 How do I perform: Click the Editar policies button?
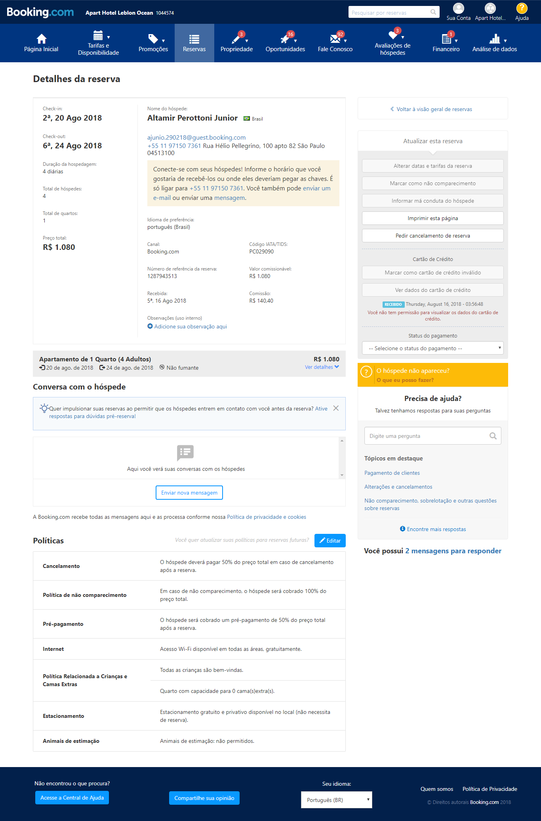tap(330, 541)
